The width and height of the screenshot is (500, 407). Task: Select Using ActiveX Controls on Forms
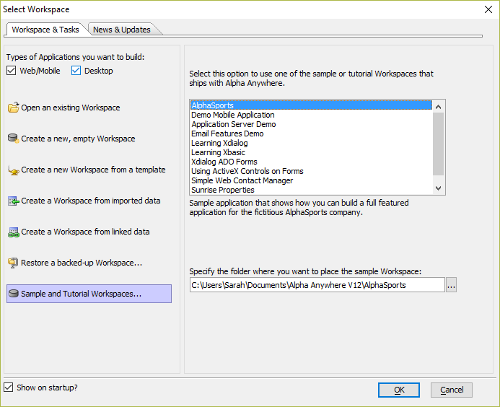click(311, 171)
